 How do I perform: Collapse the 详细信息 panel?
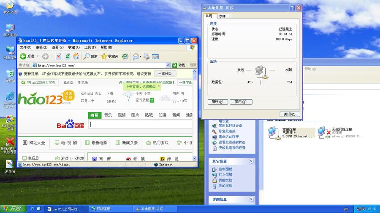[251, 199]
